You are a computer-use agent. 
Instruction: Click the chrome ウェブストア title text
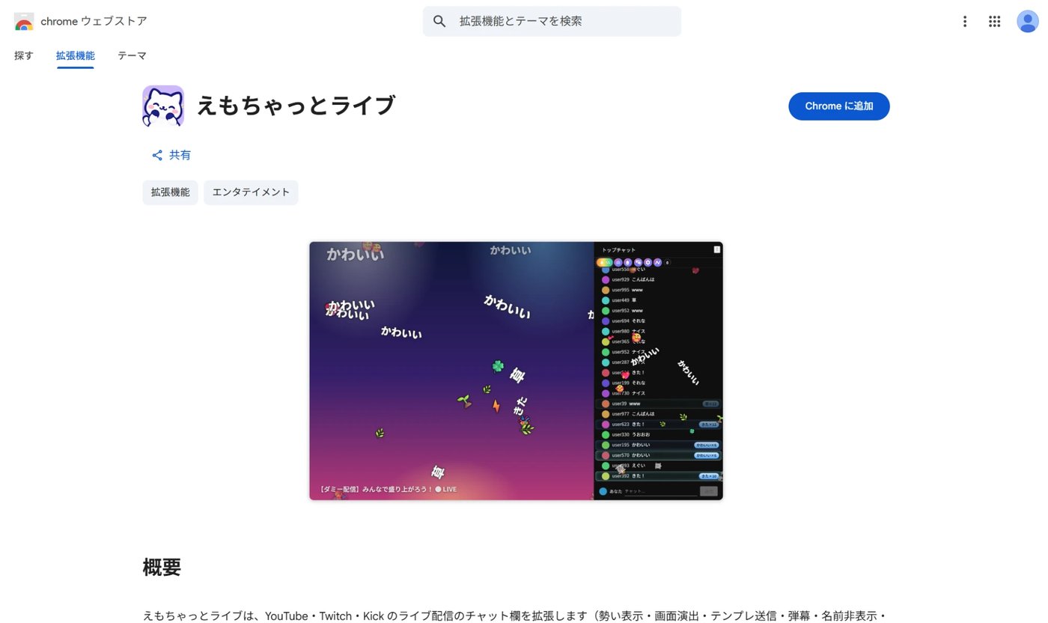coord(94,22)
